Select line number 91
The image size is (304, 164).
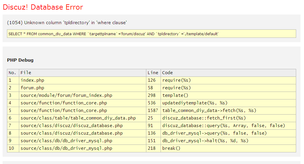point(153,126)
